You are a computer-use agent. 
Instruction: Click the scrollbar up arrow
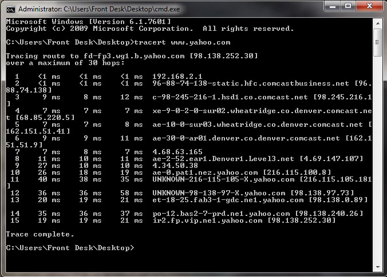378,23
